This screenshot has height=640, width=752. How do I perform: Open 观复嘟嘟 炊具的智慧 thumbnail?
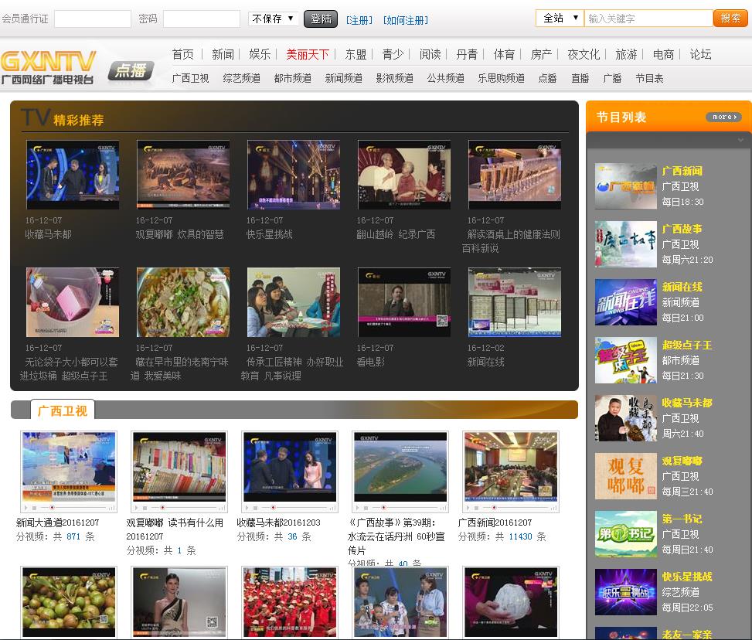[183, 175]
